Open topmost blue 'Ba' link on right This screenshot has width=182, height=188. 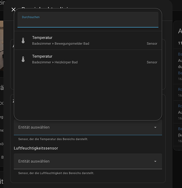coord(180,54)
